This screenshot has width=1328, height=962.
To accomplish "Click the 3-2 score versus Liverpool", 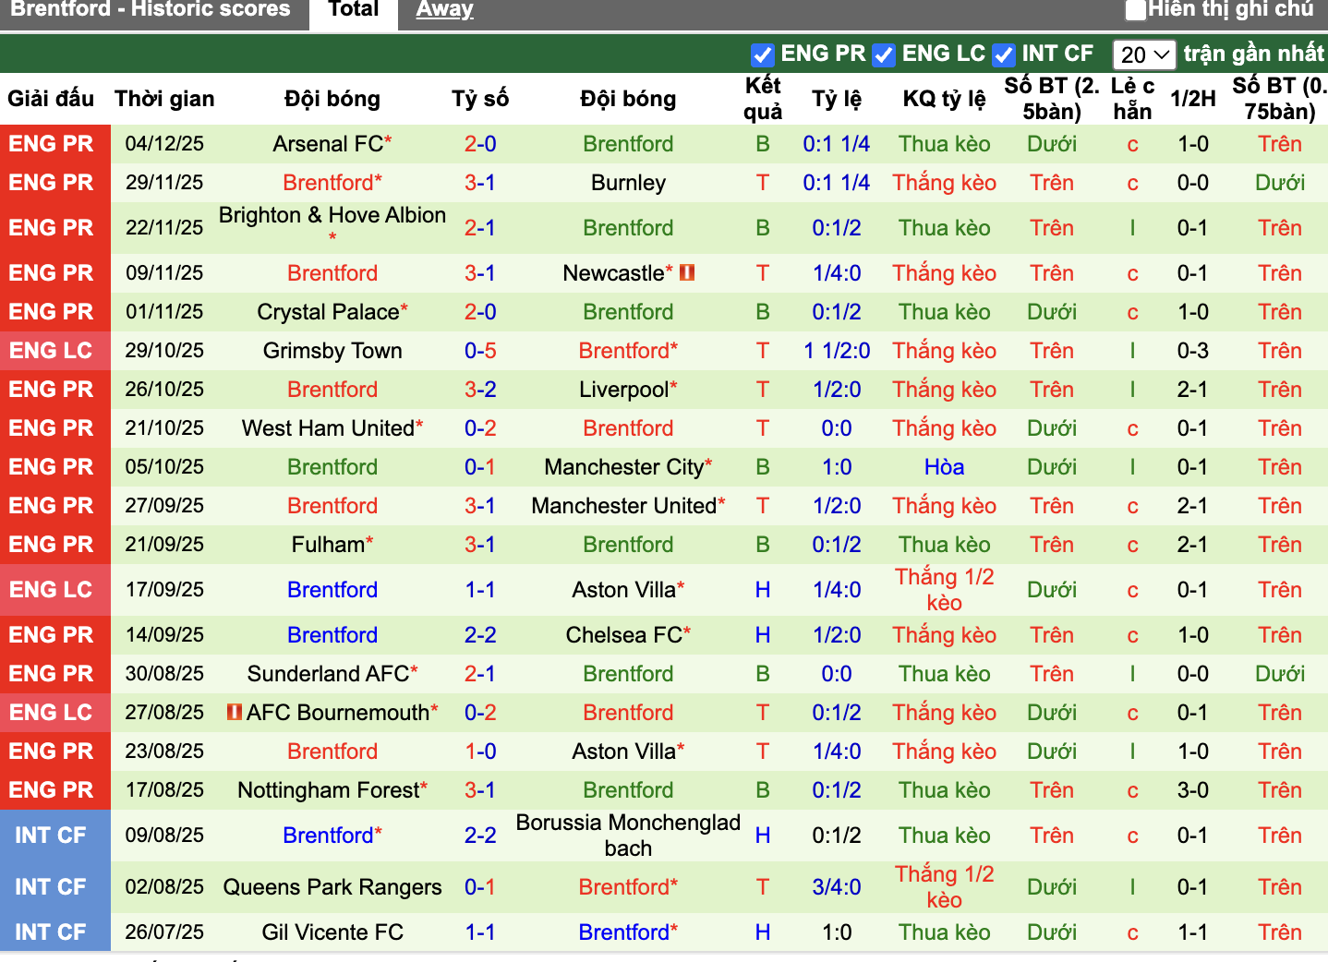I will click(x=480, y=390).
